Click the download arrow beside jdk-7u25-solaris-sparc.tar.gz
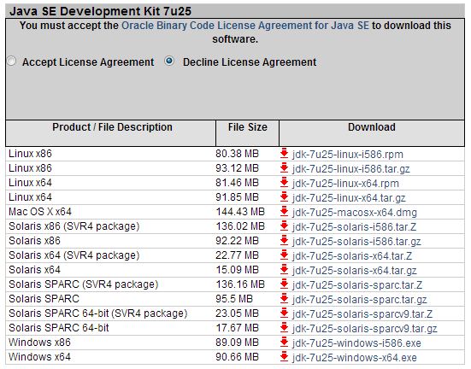The width and height of the screenshot is (471, 369). point(284,298)
